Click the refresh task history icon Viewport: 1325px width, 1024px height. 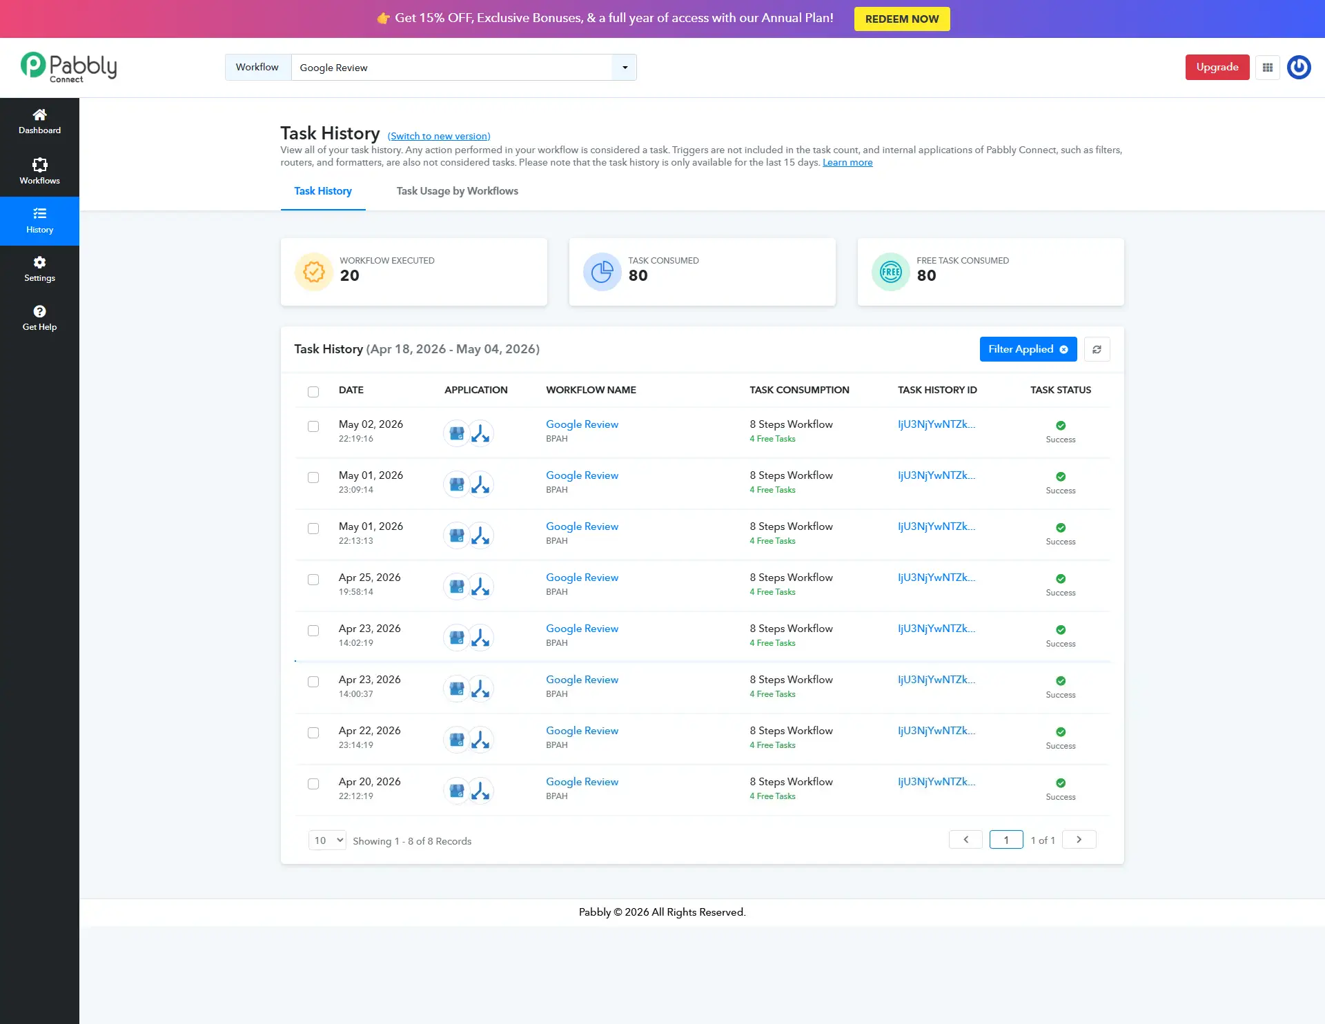[1097, 349]
